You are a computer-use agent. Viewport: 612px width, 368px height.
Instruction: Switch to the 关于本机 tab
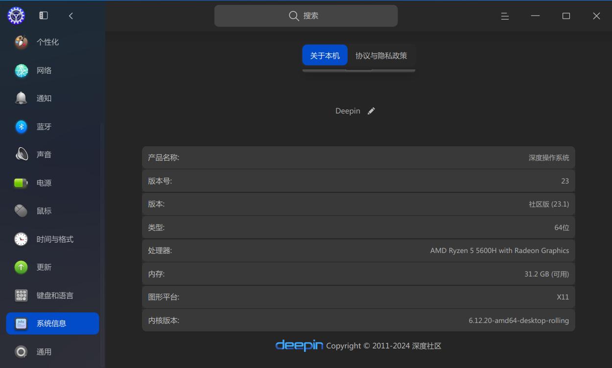(x=325, y=55)
